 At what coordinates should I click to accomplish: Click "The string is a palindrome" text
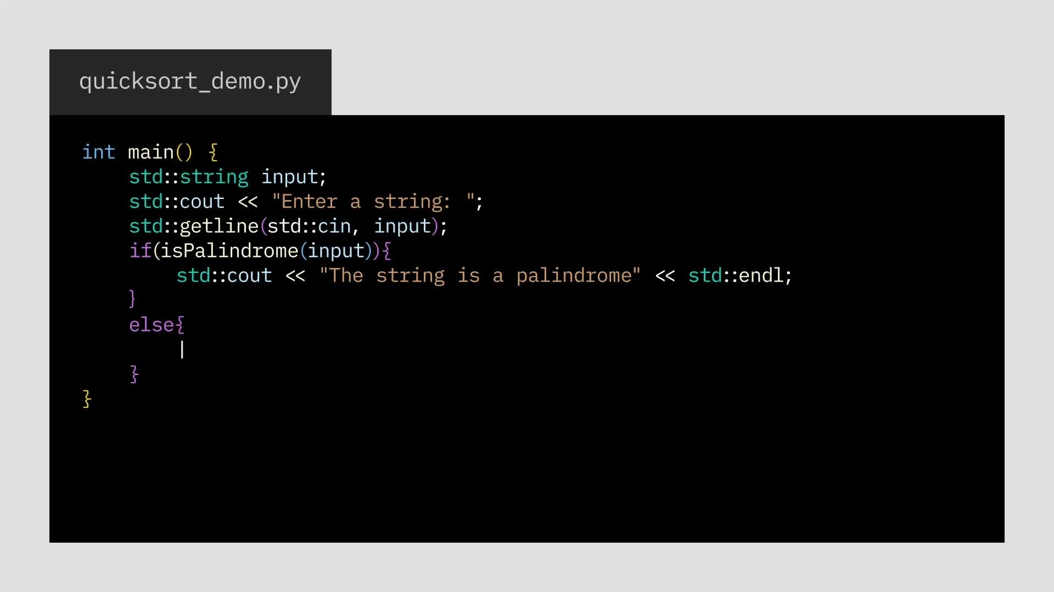point(480,275)
